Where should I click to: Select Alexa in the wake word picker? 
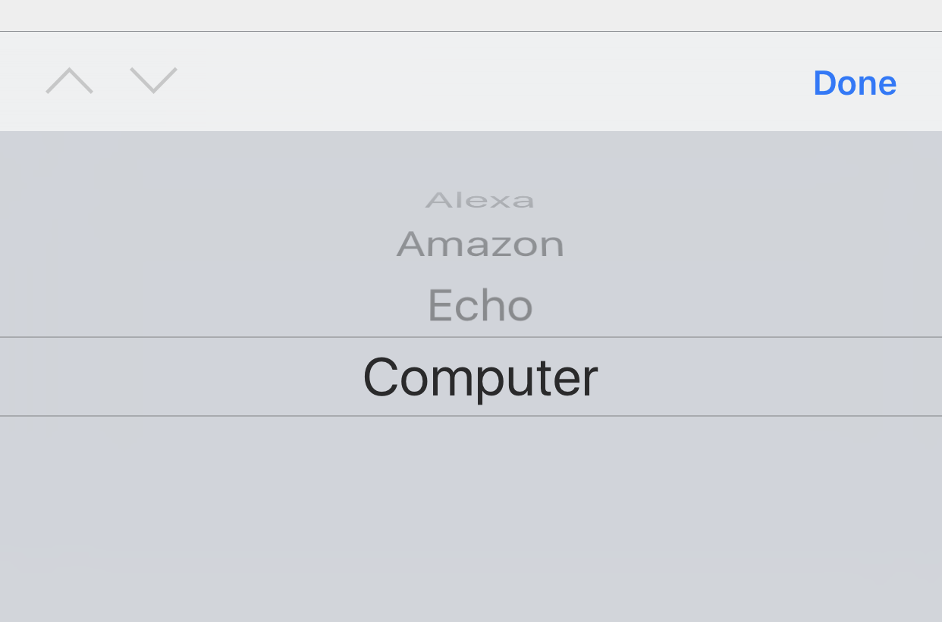tap(480, 201)
